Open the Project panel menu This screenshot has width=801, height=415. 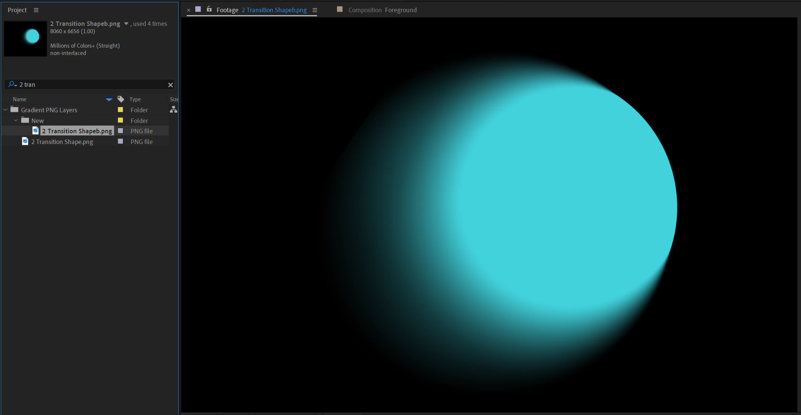pyautogui.click(x=36, y=10)
